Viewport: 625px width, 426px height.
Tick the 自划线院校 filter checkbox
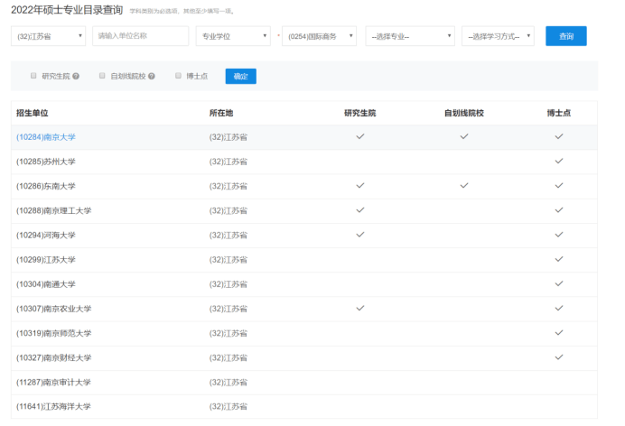click(x=102, y=76)
